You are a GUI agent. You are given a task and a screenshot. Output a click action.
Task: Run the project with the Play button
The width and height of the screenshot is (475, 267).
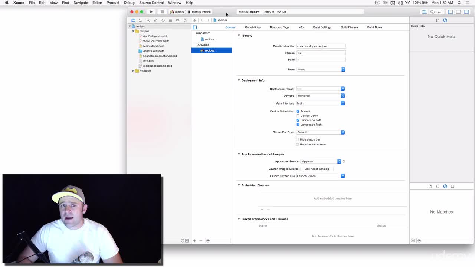(x=151, y=12)
